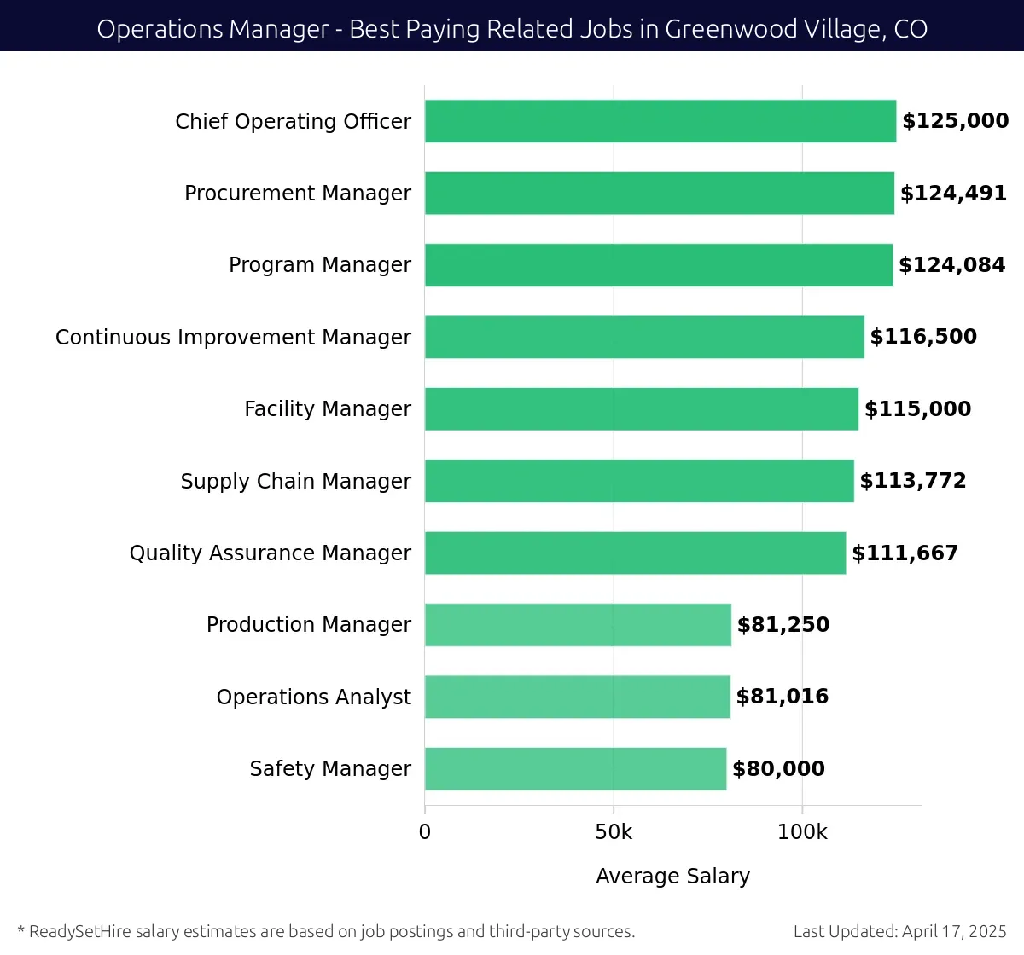This screenshot has width=1024, height=955.
Task: Click the Program Manager bar
Action: [659, 265]
